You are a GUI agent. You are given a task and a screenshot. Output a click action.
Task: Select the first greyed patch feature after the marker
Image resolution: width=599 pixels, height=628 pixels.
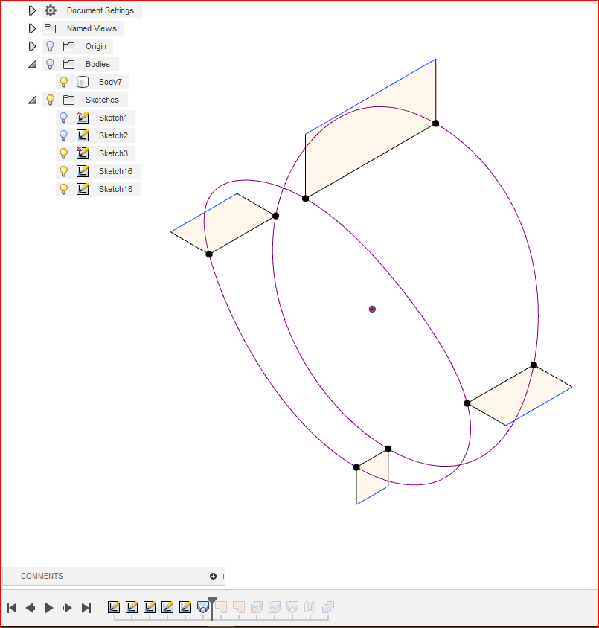point(222,607)
